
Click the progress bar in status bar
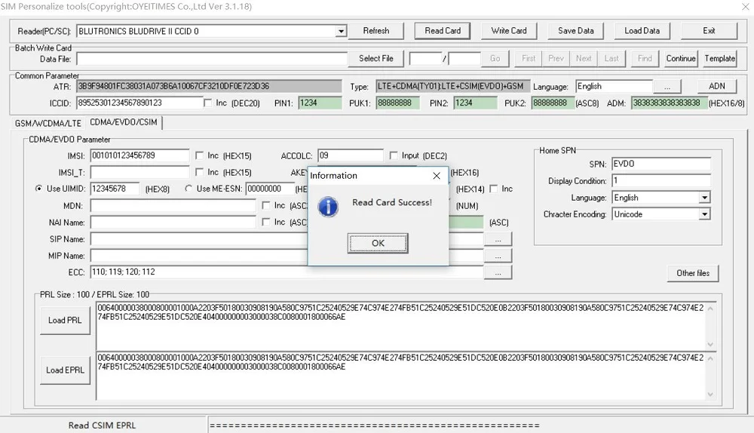pyautogui.click(x=480, y=425)
